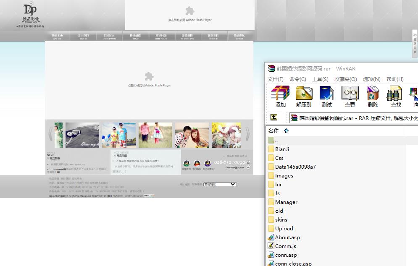Select the Comm.js file
Viewport: 418px width, 266px height.
[x=282, y=246]
